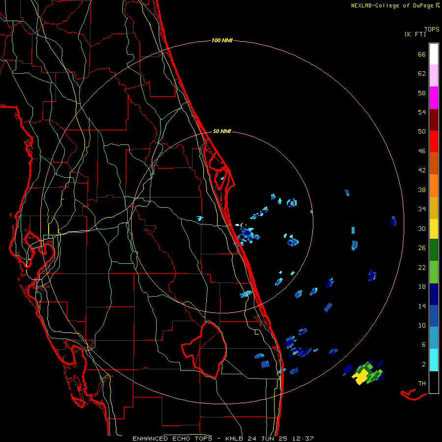The image size is (442, 442).
Task: Click legend value 22
Action: pos(422,267)
